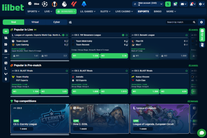Image resolution: width=207 pixels, height=138 pixels.
Task: Click Popular in Live horizontal scrollbar
Action: (x=40, y=61)
